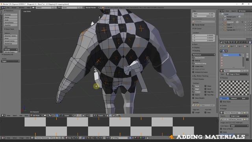This screenshot has height=142, width=252.
Task: Open File menu
Action: point(8,7)
